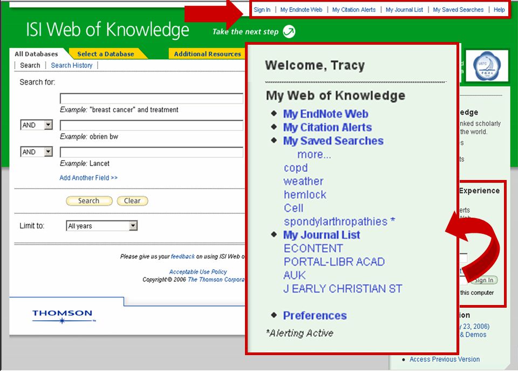
Task: Open the first AND operator dropdown
Action: 36,125
